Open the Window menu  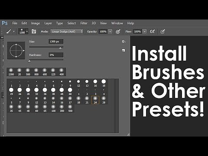tap(117, 23)
